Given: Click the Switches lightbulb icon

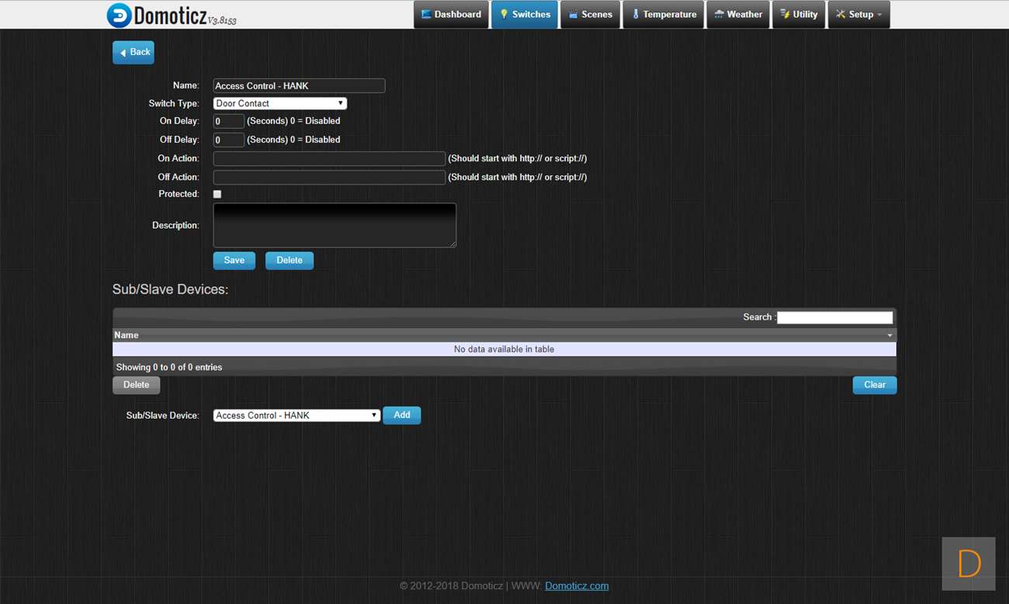Looking at the screenshot, I should pyautogui.click(x=503, y=15).
